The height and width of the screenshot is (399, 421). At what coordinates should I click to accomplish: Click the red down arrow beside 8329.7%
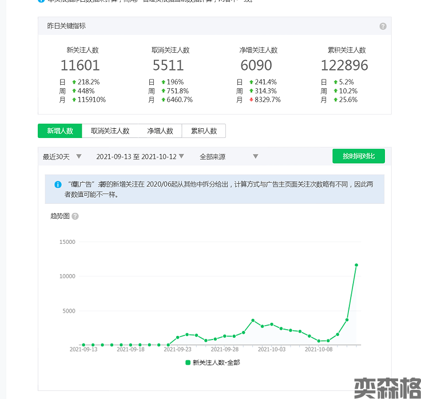[x=251, y=100]
